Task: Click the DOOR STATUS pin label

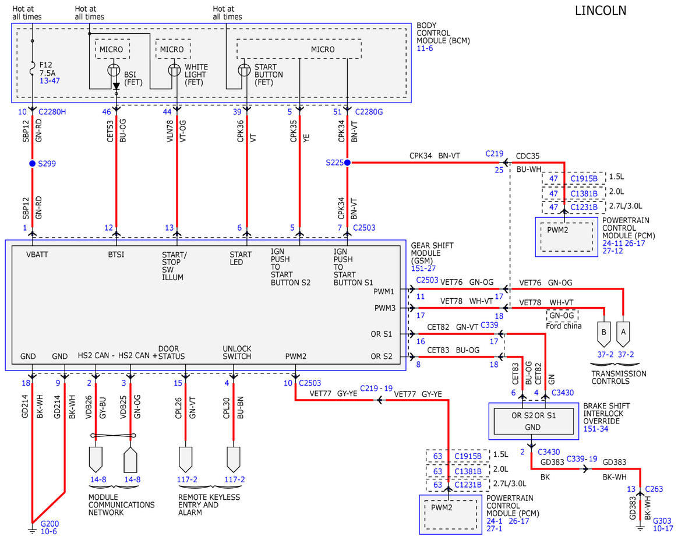Action: pyautogui.click(x=171, y=352)
